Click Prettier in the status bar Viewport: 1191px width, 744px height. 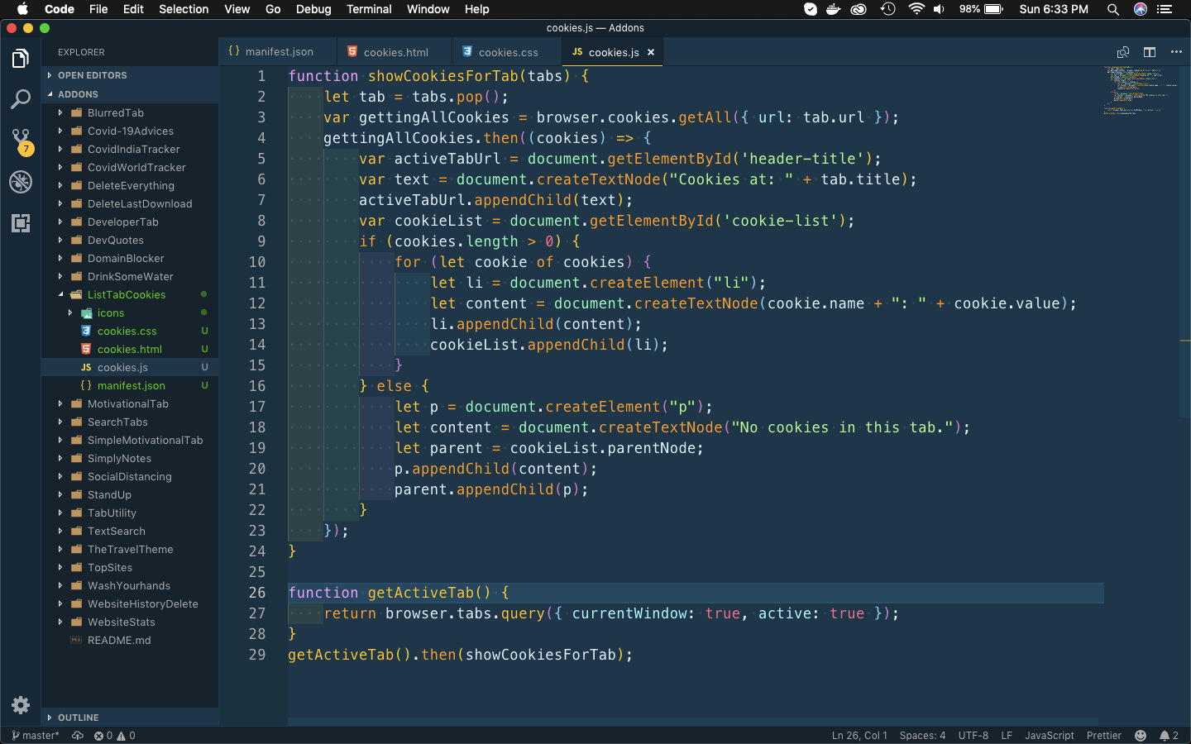1104,736
